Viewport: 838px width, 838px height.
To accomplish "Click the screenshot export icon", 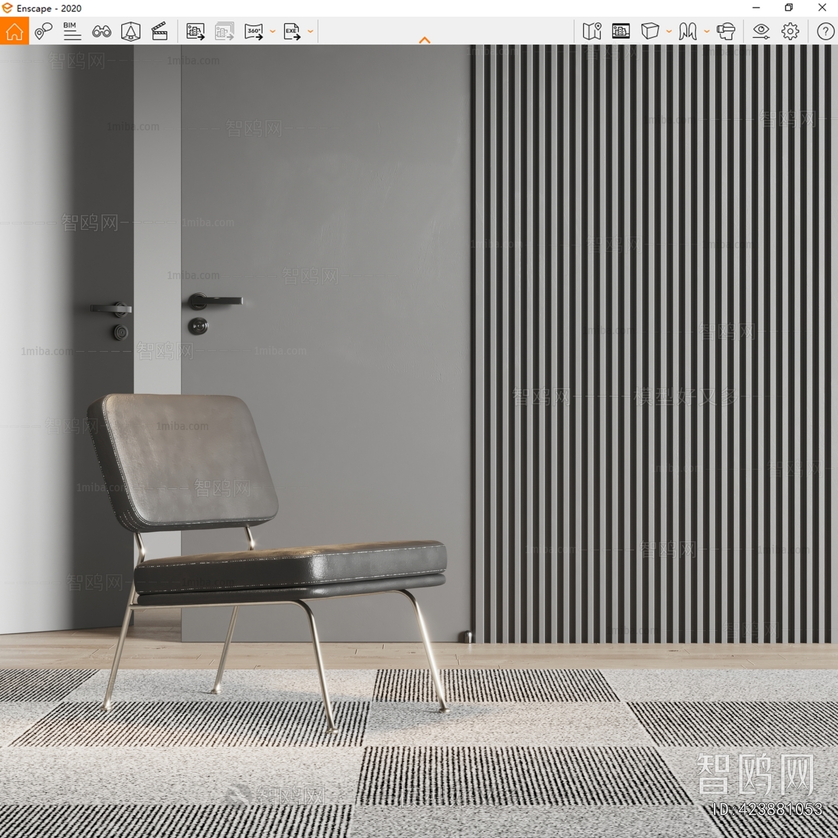I will pos(195,31).
